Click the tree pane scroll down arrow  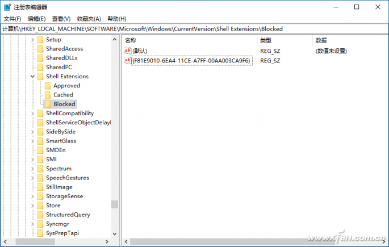pyautogui.click(x=115, y=234)
